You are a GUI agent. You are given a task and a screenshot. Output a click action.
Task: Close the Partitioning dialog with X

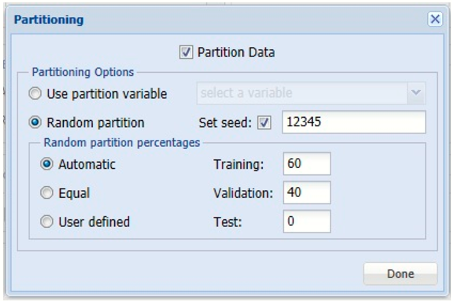tap(435, 20)
